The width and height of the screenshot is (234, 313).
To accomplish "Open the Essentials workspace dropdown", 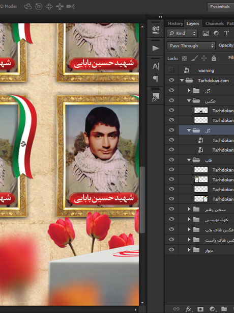I will tap(221, 7).
